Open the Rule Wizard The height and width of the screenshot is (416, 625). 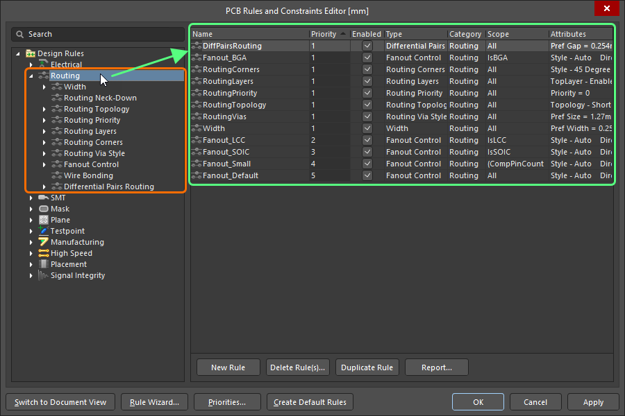154,402
